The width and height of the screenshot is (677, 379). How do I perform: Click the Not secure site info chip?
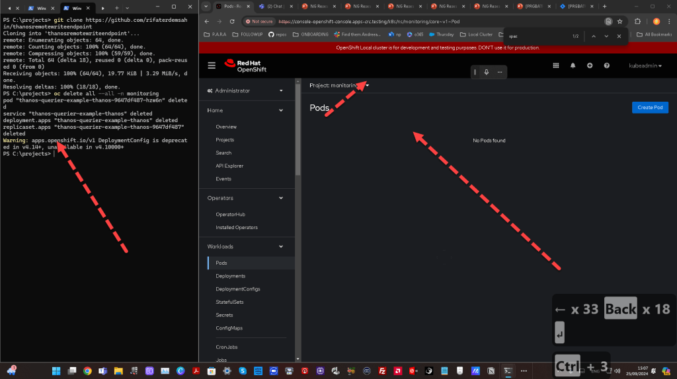259,22
